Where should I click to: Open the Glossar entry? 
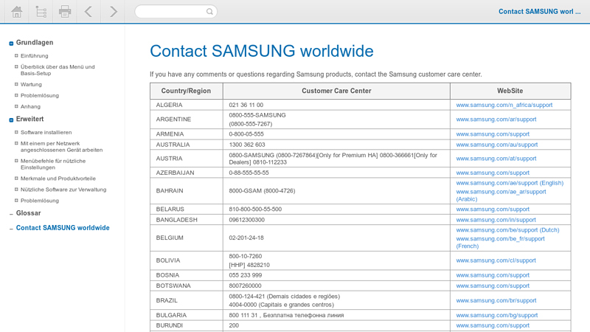click(28, 213)
